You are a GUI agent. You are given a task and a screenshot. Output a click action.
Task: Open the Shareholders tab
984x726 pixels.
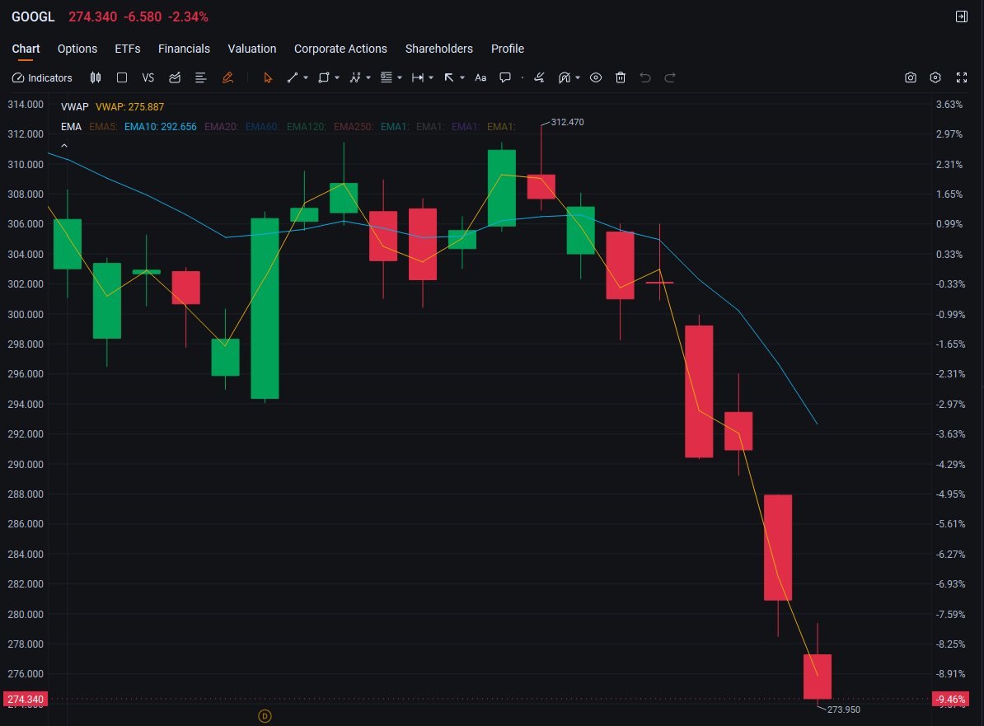point(438,49)
